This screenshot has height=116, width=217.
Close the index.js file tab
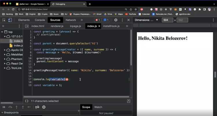(x=99, y=26)
